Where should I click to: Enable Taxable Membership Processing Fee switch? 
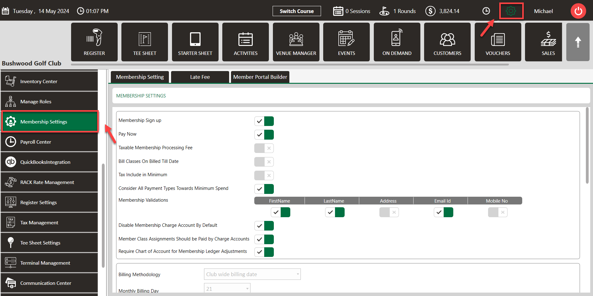(x=264, y=148)
